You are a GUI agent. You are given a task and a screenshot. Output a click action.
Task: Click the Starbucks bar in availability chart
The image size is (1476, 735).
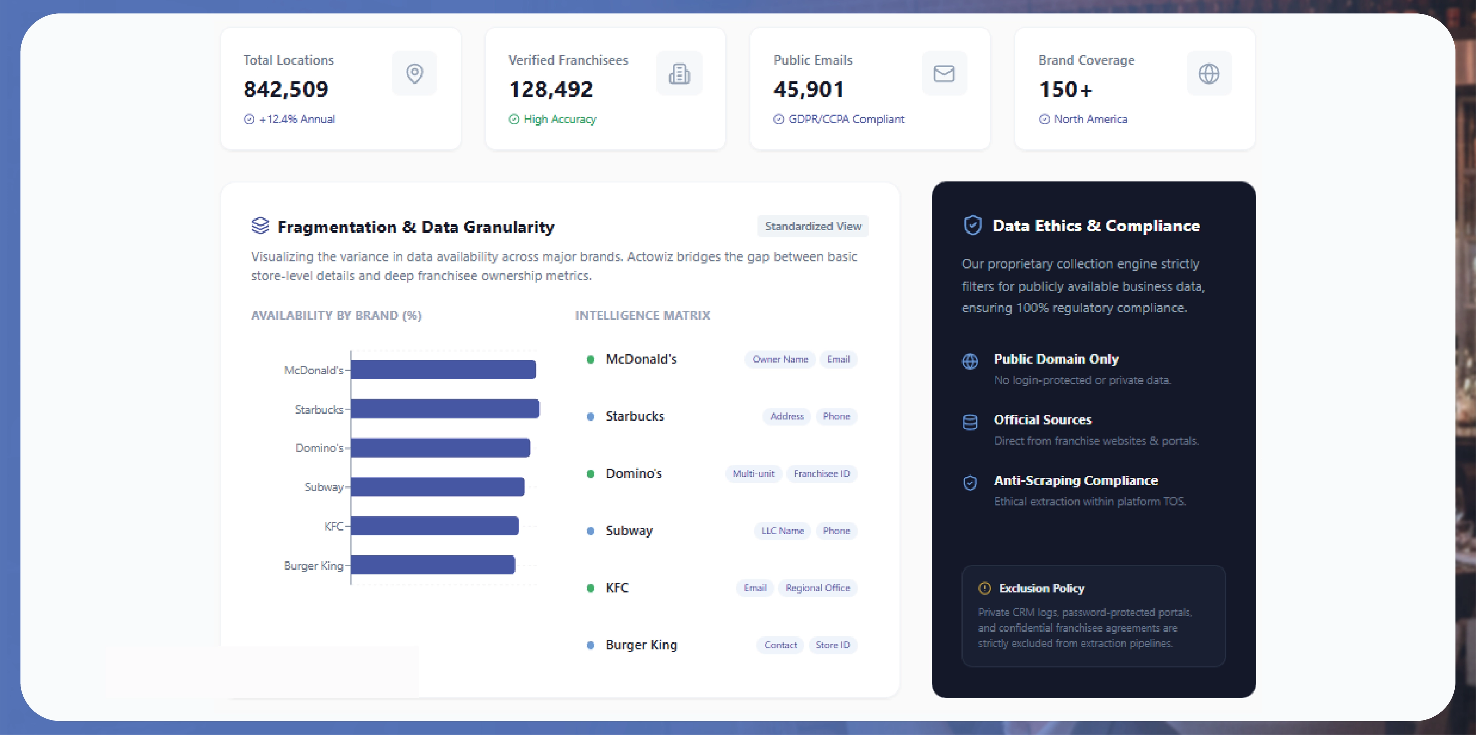click(445, 409)
